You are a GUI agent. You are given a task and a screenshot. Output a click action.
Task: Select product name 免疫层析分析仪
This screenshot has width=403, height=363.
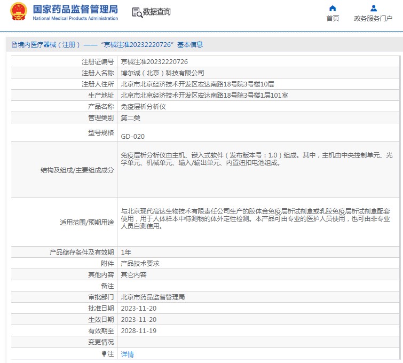coord(143,107)
